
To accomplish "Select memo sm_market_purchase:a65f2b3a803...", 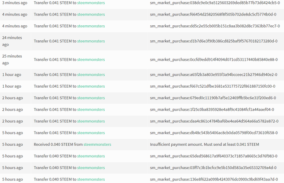I will pos(213,74).
